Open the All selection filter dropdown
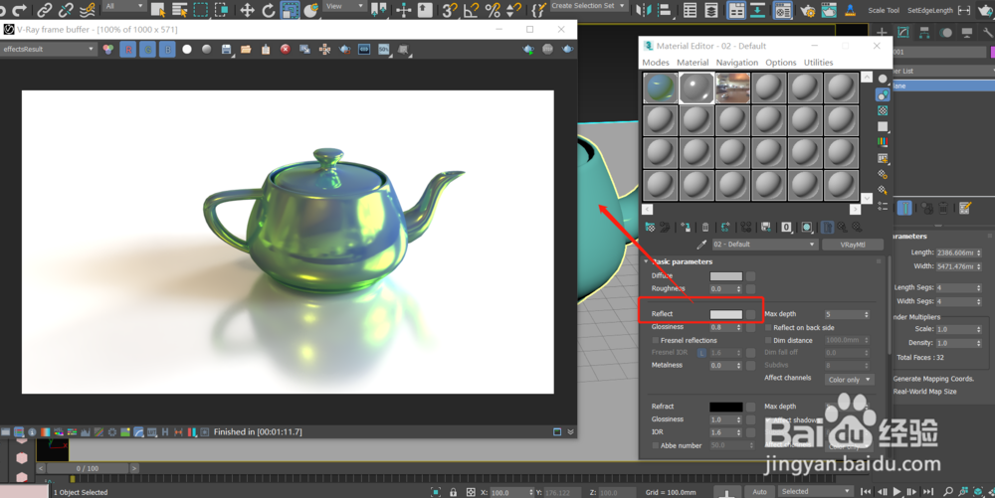995x498 pixels. 124,6
